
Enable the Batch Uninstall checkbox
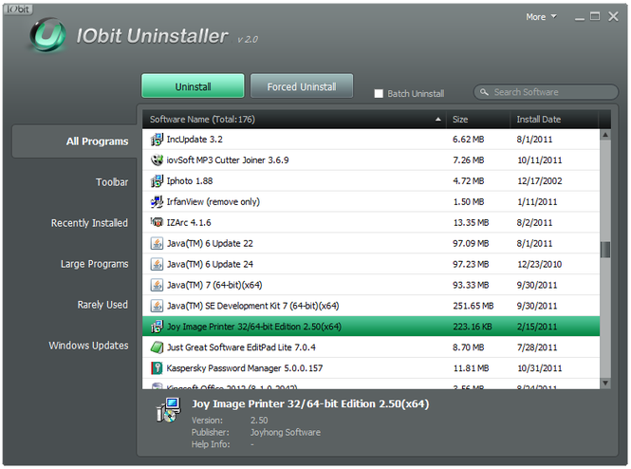(x=379, y=94)
